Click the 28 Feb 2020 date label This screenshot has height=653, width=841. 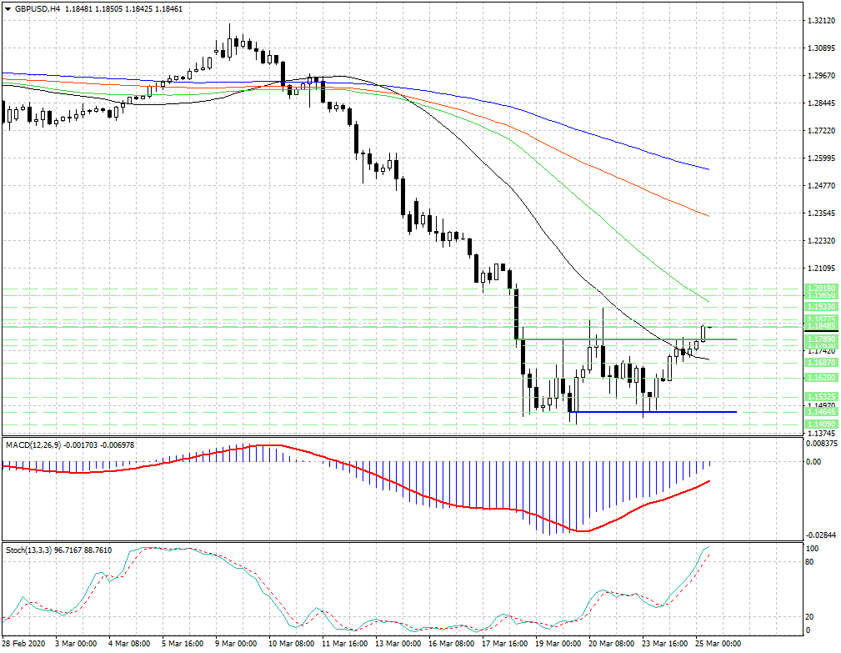(x=23, y=643)
